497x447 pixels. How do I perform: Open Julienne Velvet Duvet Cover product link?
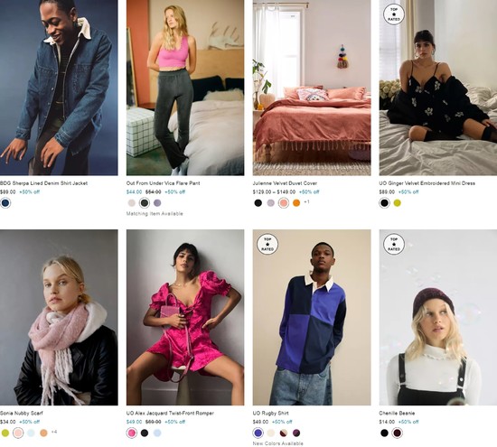click(x=285, y=183)
